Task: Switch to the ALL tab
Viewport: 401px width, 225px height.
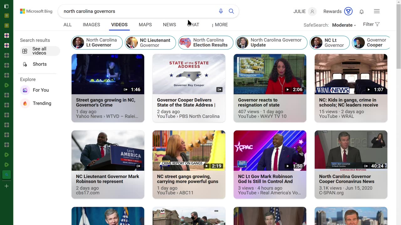Action: pyautogui.click(x=67, y=25)
